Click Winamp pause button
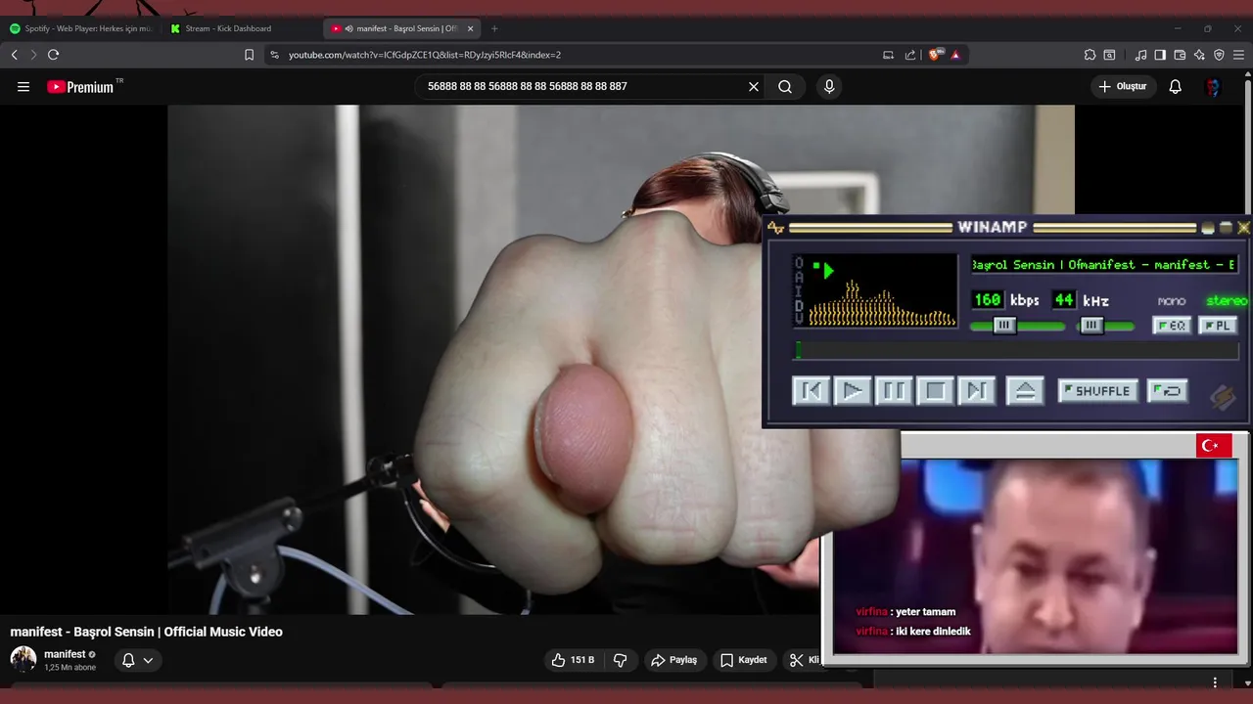1253x704 pixels. pyautogui.click(x=894, y=391)
